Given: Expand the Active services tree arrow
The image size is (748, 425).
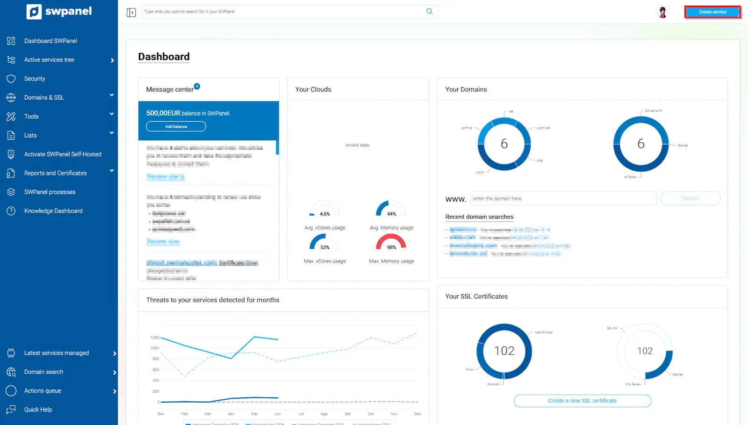Looking at the screenshot, I should [x=112, y=60].
